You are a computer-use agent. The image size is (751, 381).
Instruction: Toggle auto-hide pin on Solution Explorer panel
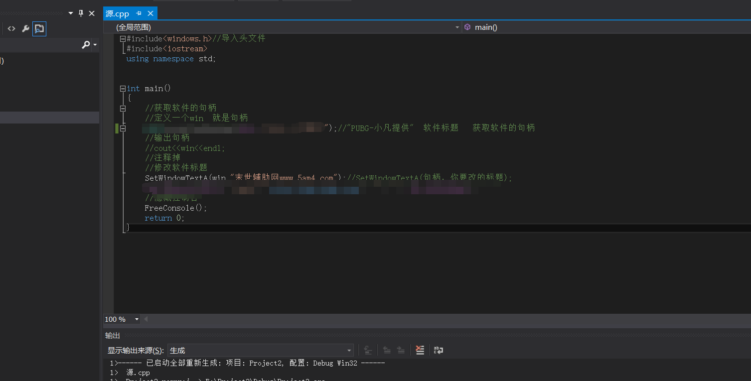[x=81, y=13]
